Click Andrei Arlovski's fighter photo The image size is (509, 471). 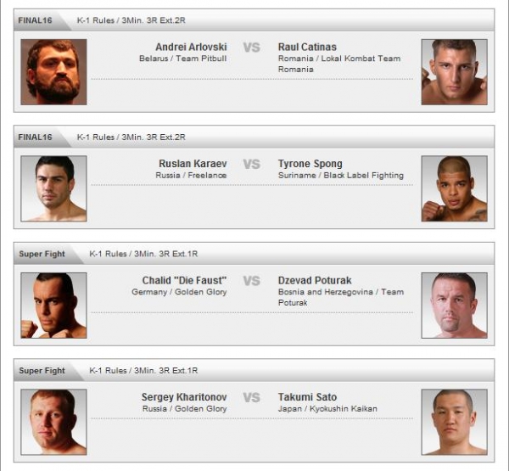(x=53, y=72)
